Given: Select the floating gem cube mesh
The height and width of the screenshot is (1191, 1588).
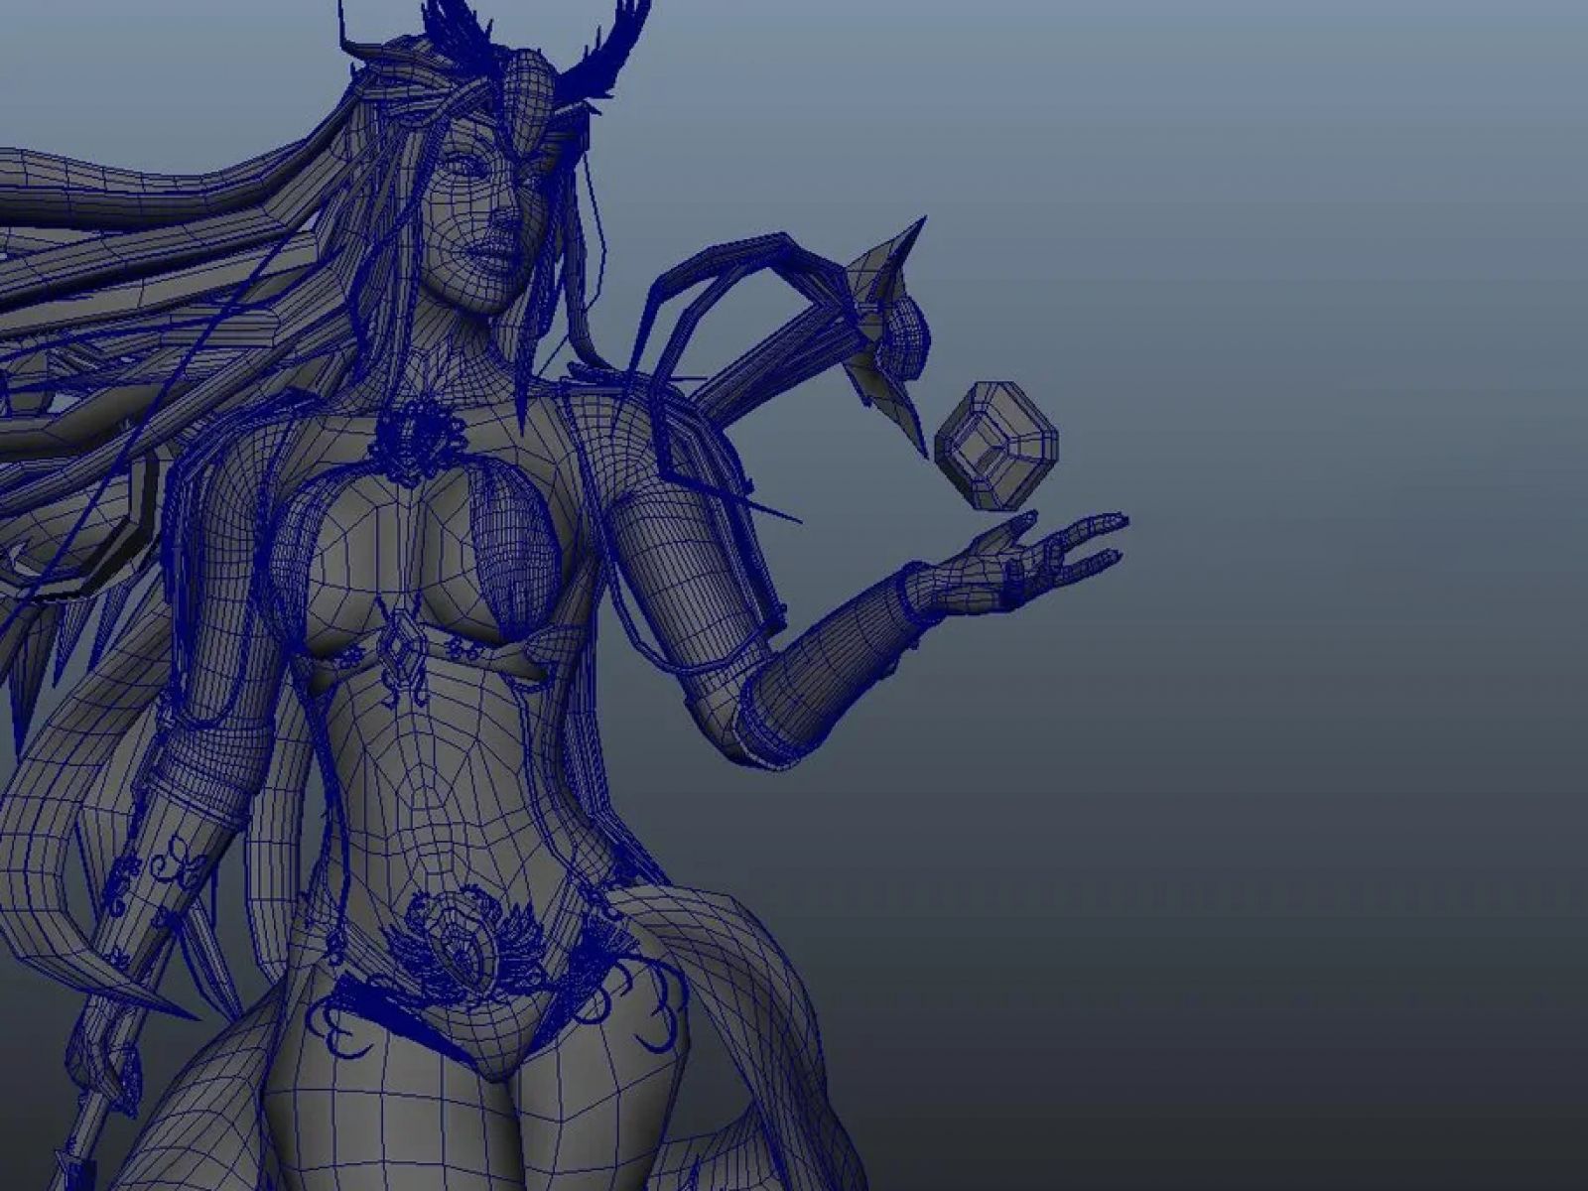Looking at the screenshot, I should [996, 446].
